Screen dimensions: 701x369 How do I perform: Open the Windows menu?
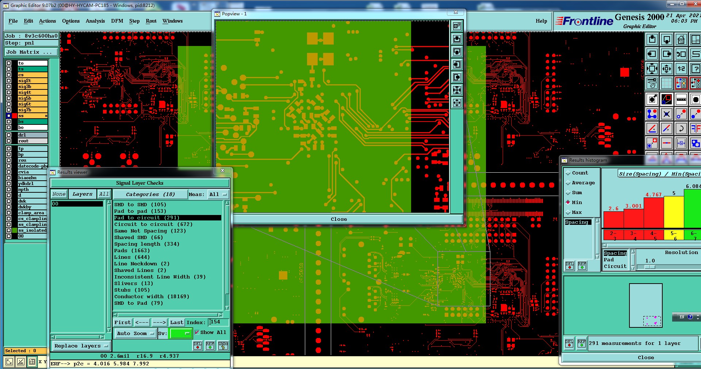(173, 21)
